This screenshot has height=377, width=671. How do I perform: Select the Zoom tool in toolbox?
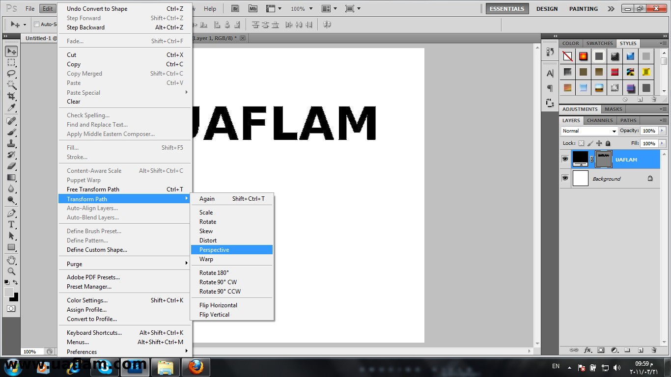click(x=11, y=271)
